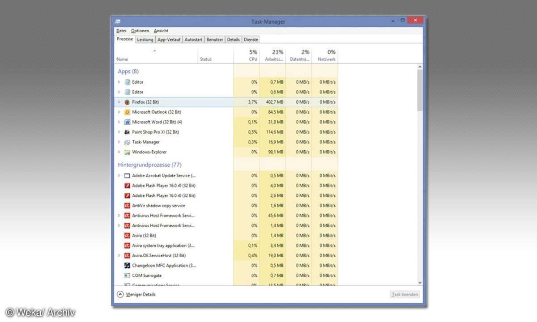Collapse view using Weniger Details arrow
537x322 pixels.
[x=120, y=294]
